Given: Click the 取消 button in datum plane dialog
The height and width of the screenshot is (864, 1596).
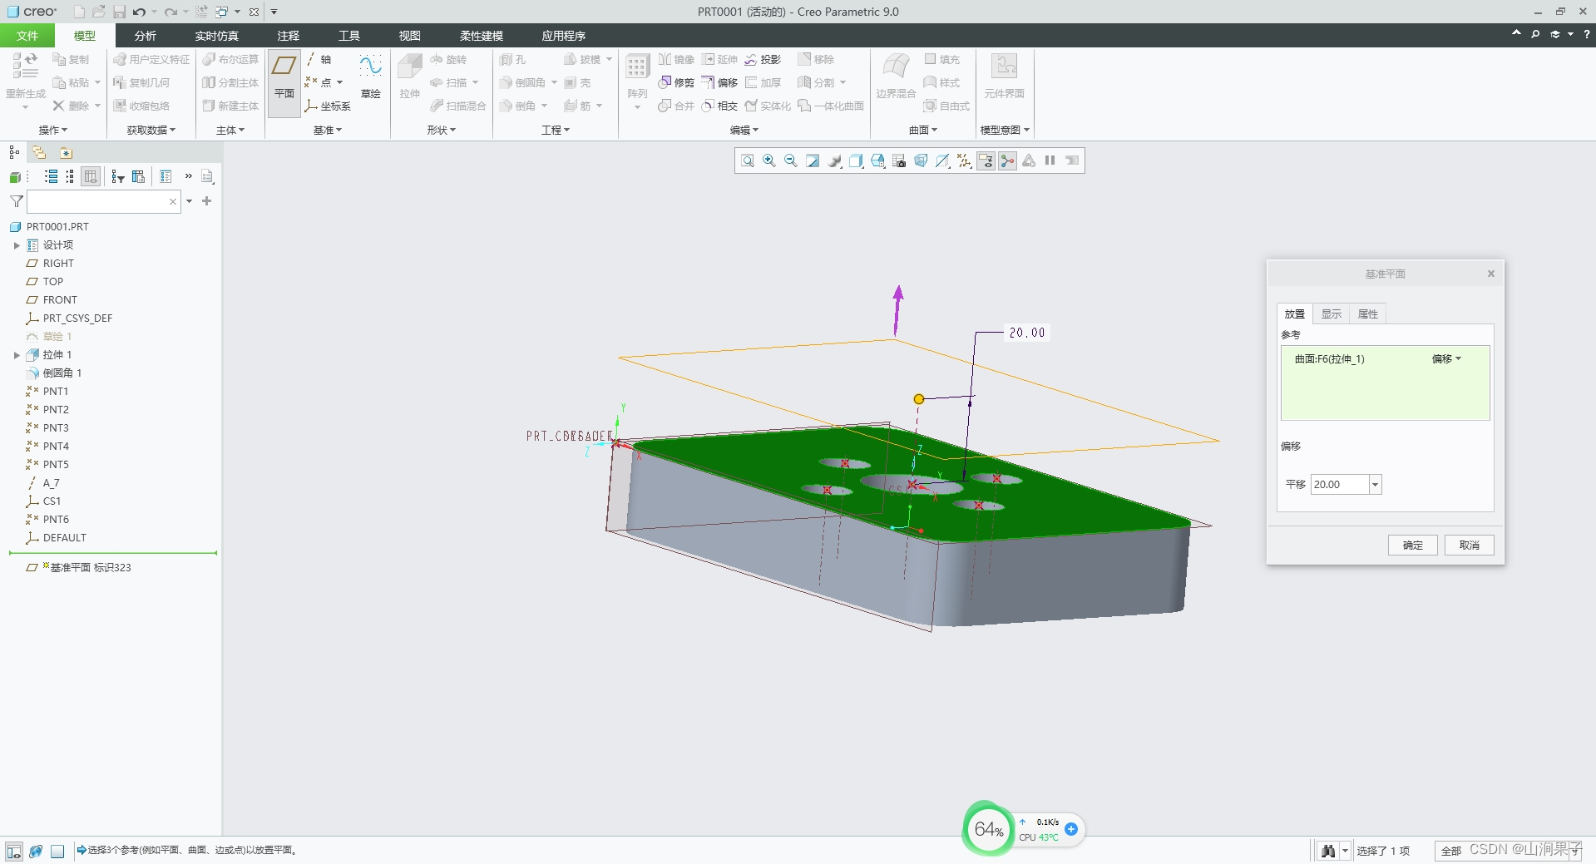Looking at the screenshot, I should (1470, 546).
